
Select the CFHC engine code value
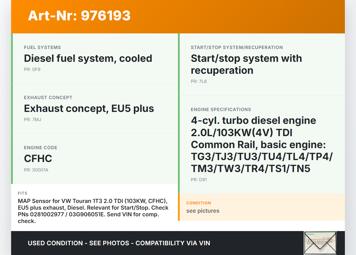(x=38, y=159)
